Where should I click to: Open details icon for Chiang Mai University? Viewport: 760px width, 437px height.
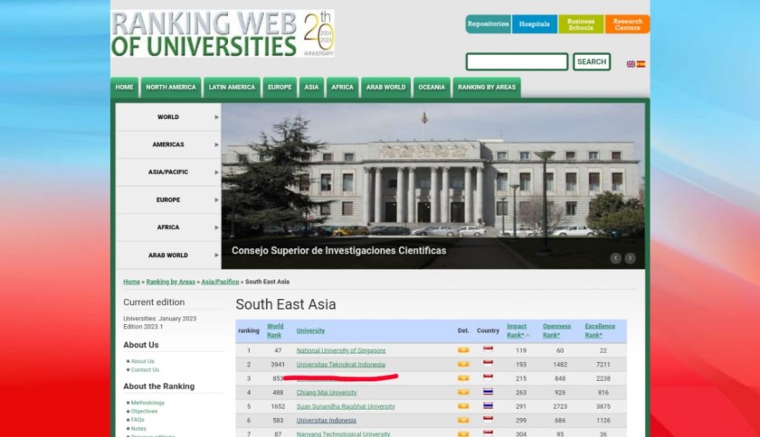coord(463,392)
